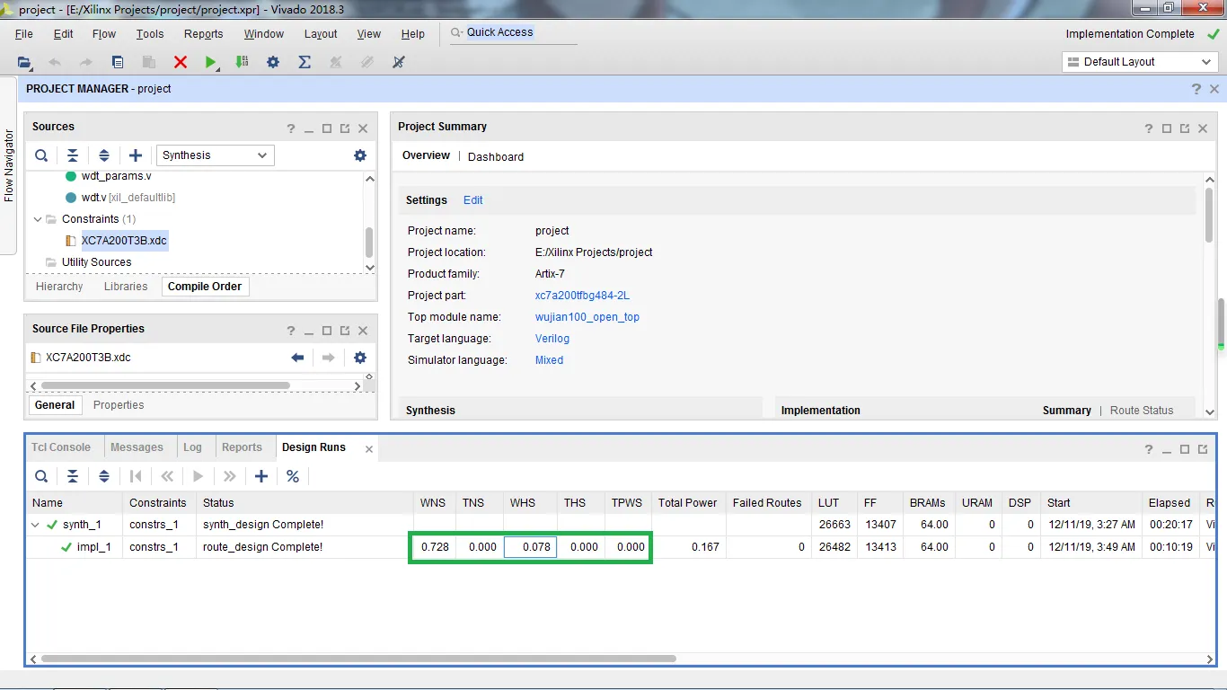Screen dimensions: 1227x690
Task: Click the percent icon in Design Runs
Action: point(293,476)
